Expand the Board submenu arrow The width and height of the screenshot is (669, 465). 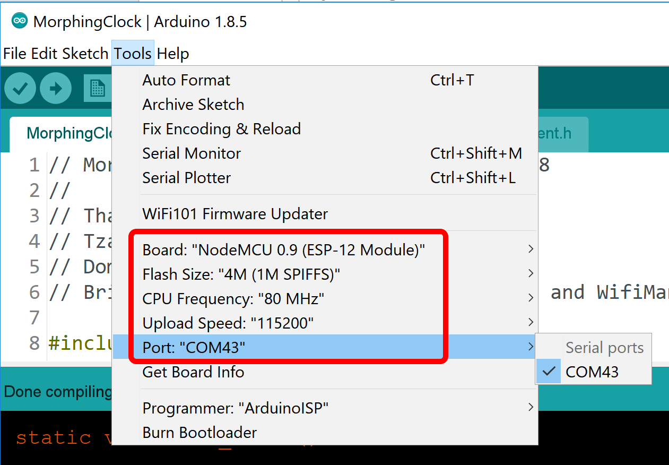tap(531, 249)
